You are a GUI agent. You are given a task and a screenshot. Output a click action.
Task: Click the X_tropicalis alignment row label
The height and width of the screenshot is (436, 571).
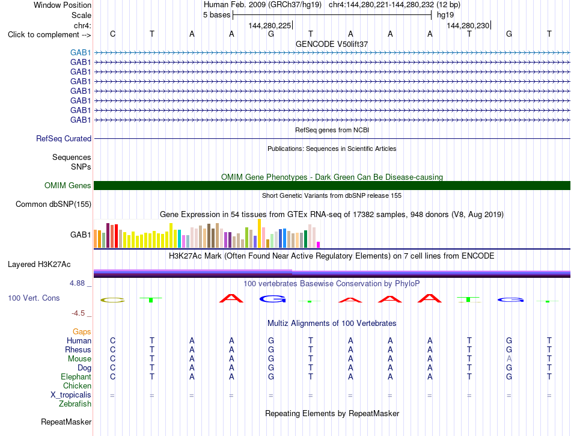pyautogui.click(x=71, y=395)
